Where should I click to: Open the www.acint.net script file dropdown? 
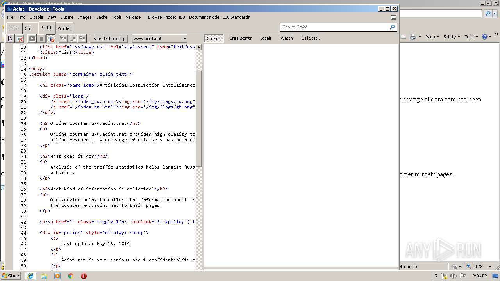coord(159,39)
